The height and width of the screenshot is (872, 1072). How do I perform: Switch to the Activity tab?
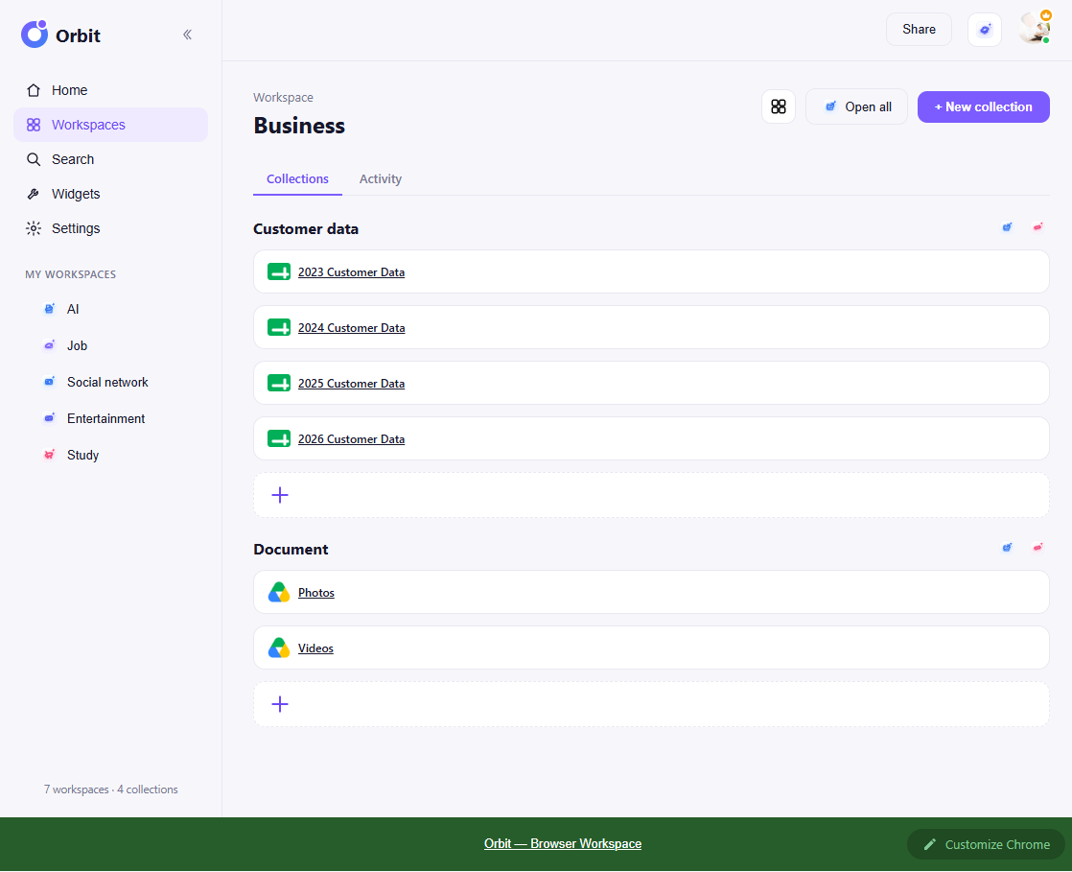tap(380, 179)
